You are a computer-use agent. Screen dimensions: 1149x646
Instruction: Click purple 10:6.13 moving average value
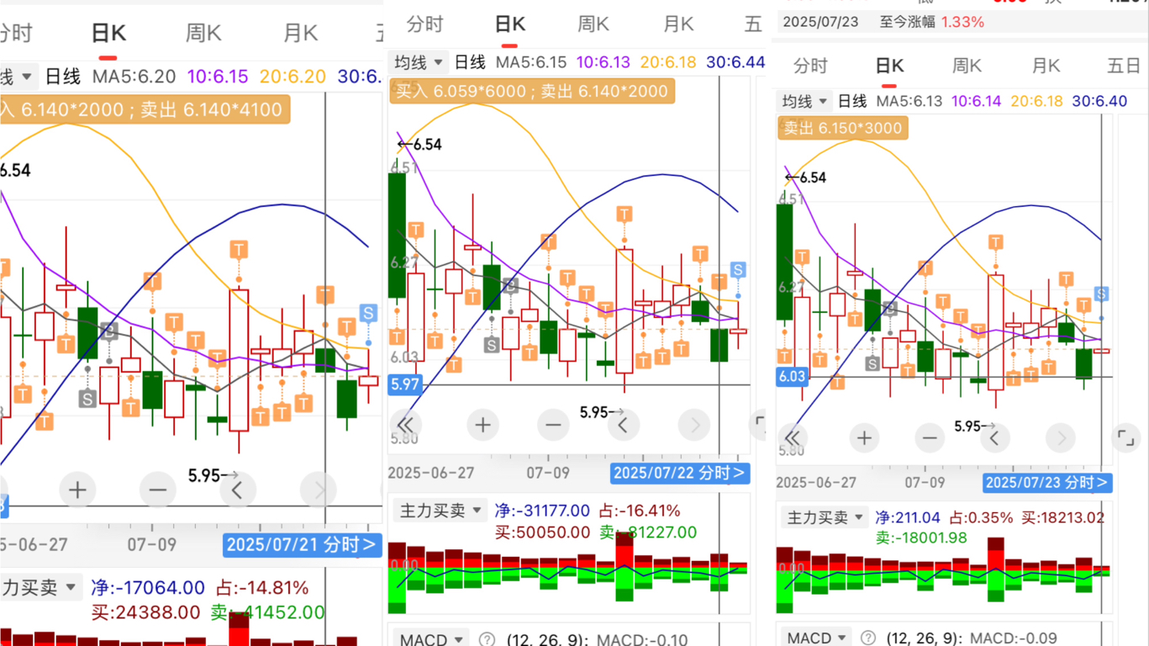pyautogui.click(x=603, y=61)
